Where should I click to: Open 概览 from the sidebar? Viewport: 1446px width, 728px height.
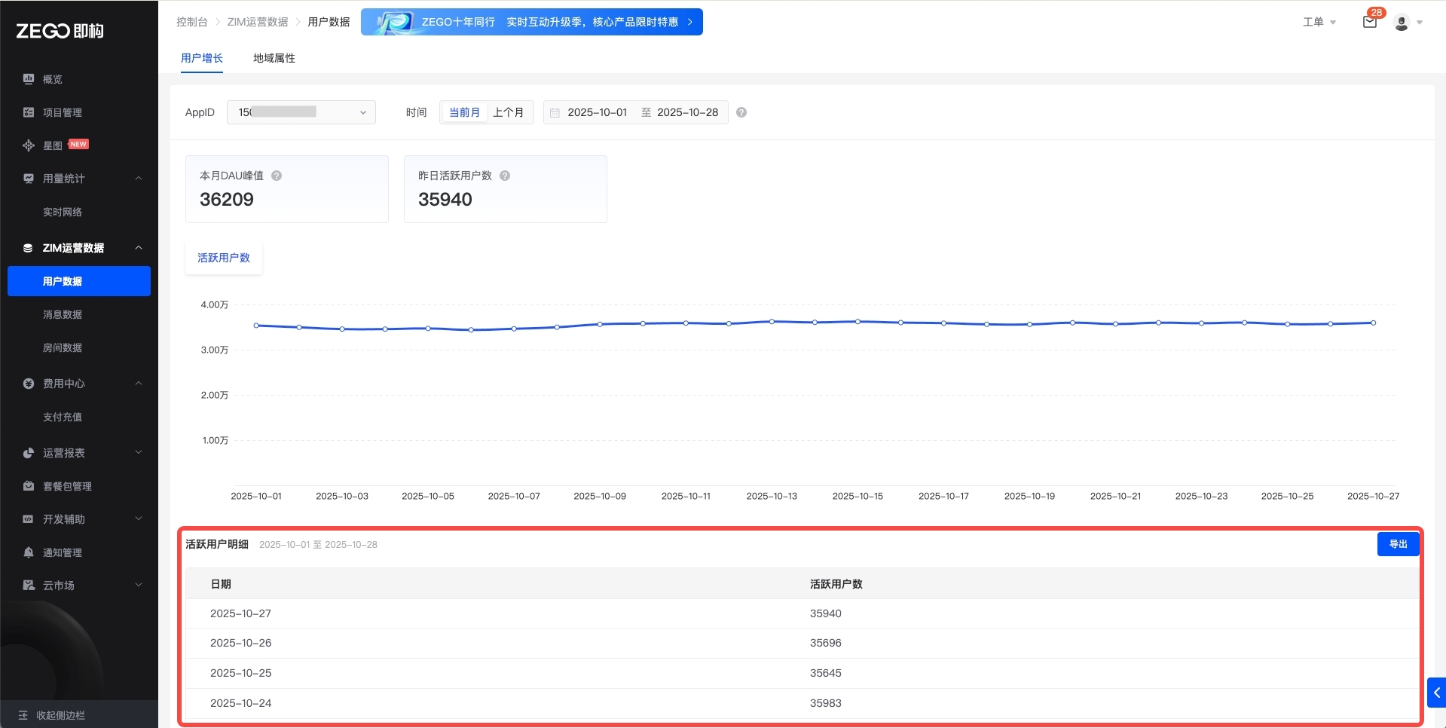tap(53, 79)
